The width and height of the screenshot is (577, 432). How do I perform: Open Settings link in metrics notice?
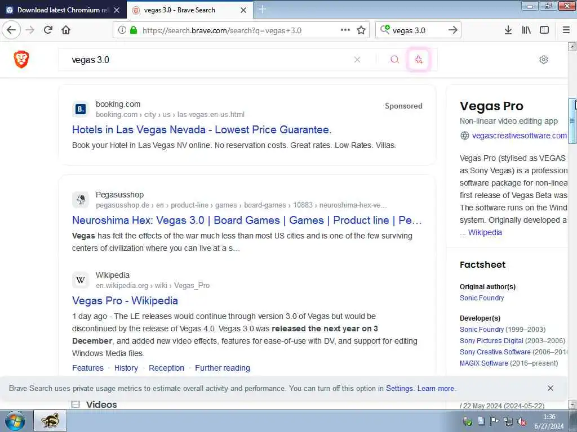[x=400, y=388]
